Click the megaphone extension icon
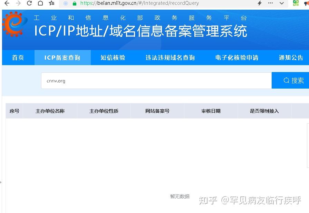309x213 pixels. [x=306, y=3]
